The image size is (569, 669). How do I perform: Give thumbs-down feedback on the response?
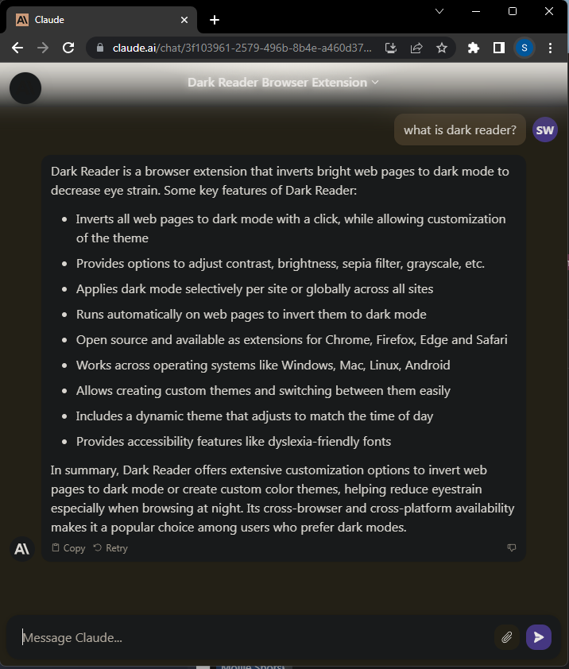512,547
